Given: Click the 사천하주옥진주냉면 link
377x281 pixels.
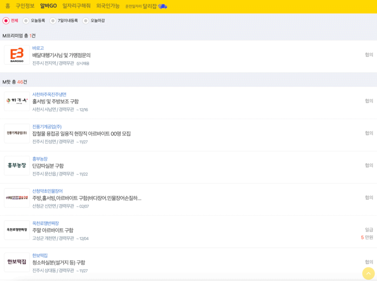Looking at the screenshot, I should point(50,94).
